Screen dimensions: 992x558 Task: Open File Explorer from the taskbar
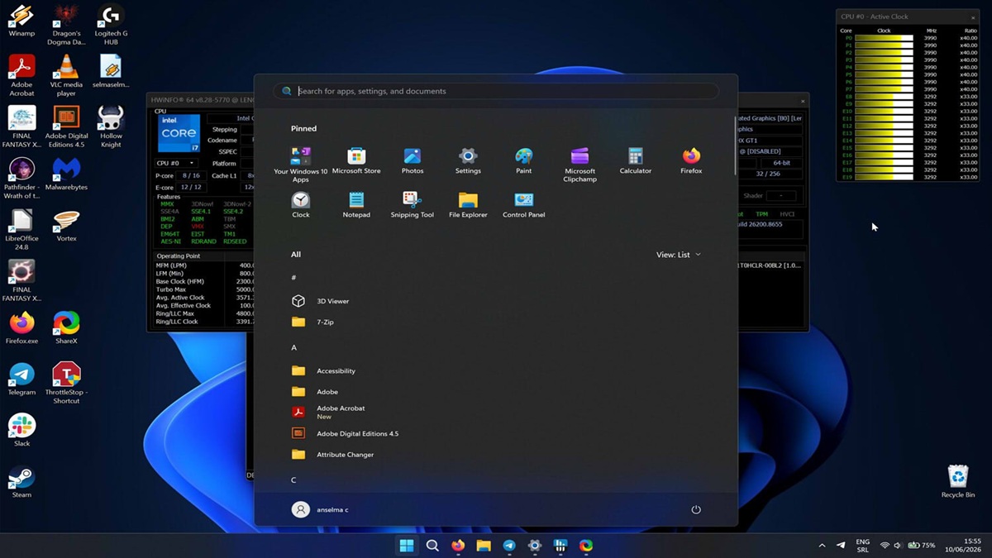click(484, 546)
